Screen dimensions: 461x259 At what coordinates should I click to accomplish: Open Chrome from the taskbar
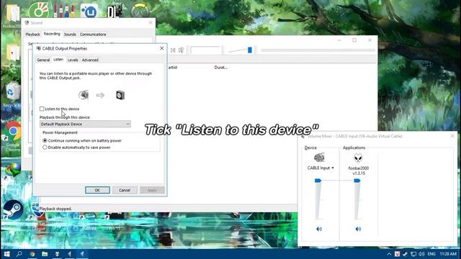point(32,254)
